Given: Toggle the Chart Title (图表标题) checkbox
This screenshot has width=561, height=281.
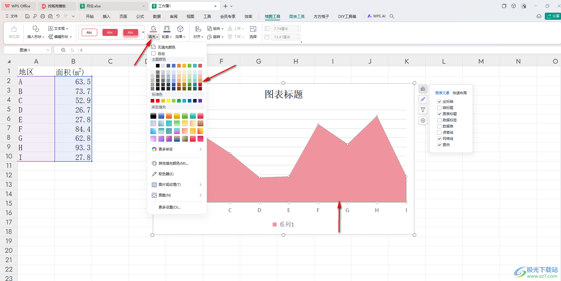Looking at the screenshot, I should [439, 114].
